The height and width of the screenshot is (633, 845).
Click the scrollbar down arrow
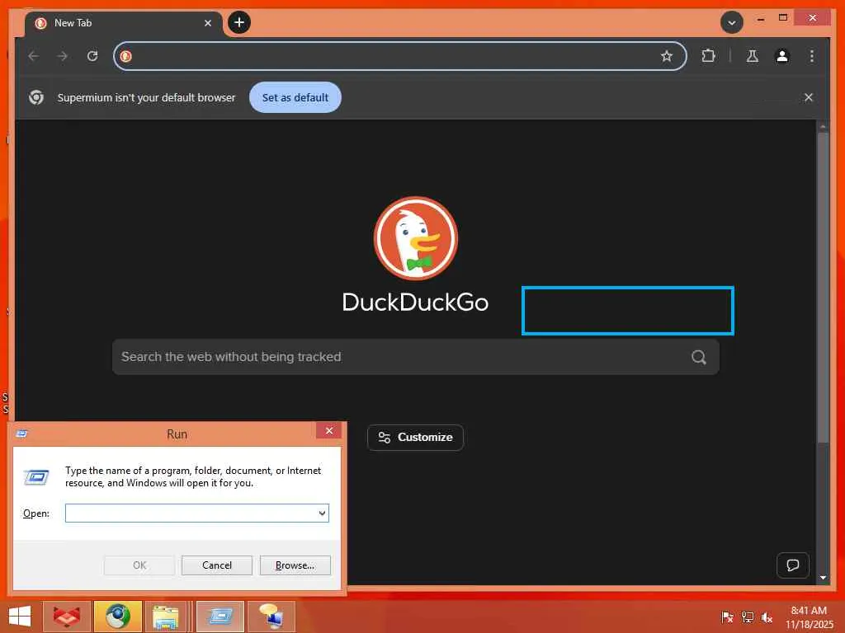click(823, 578)
